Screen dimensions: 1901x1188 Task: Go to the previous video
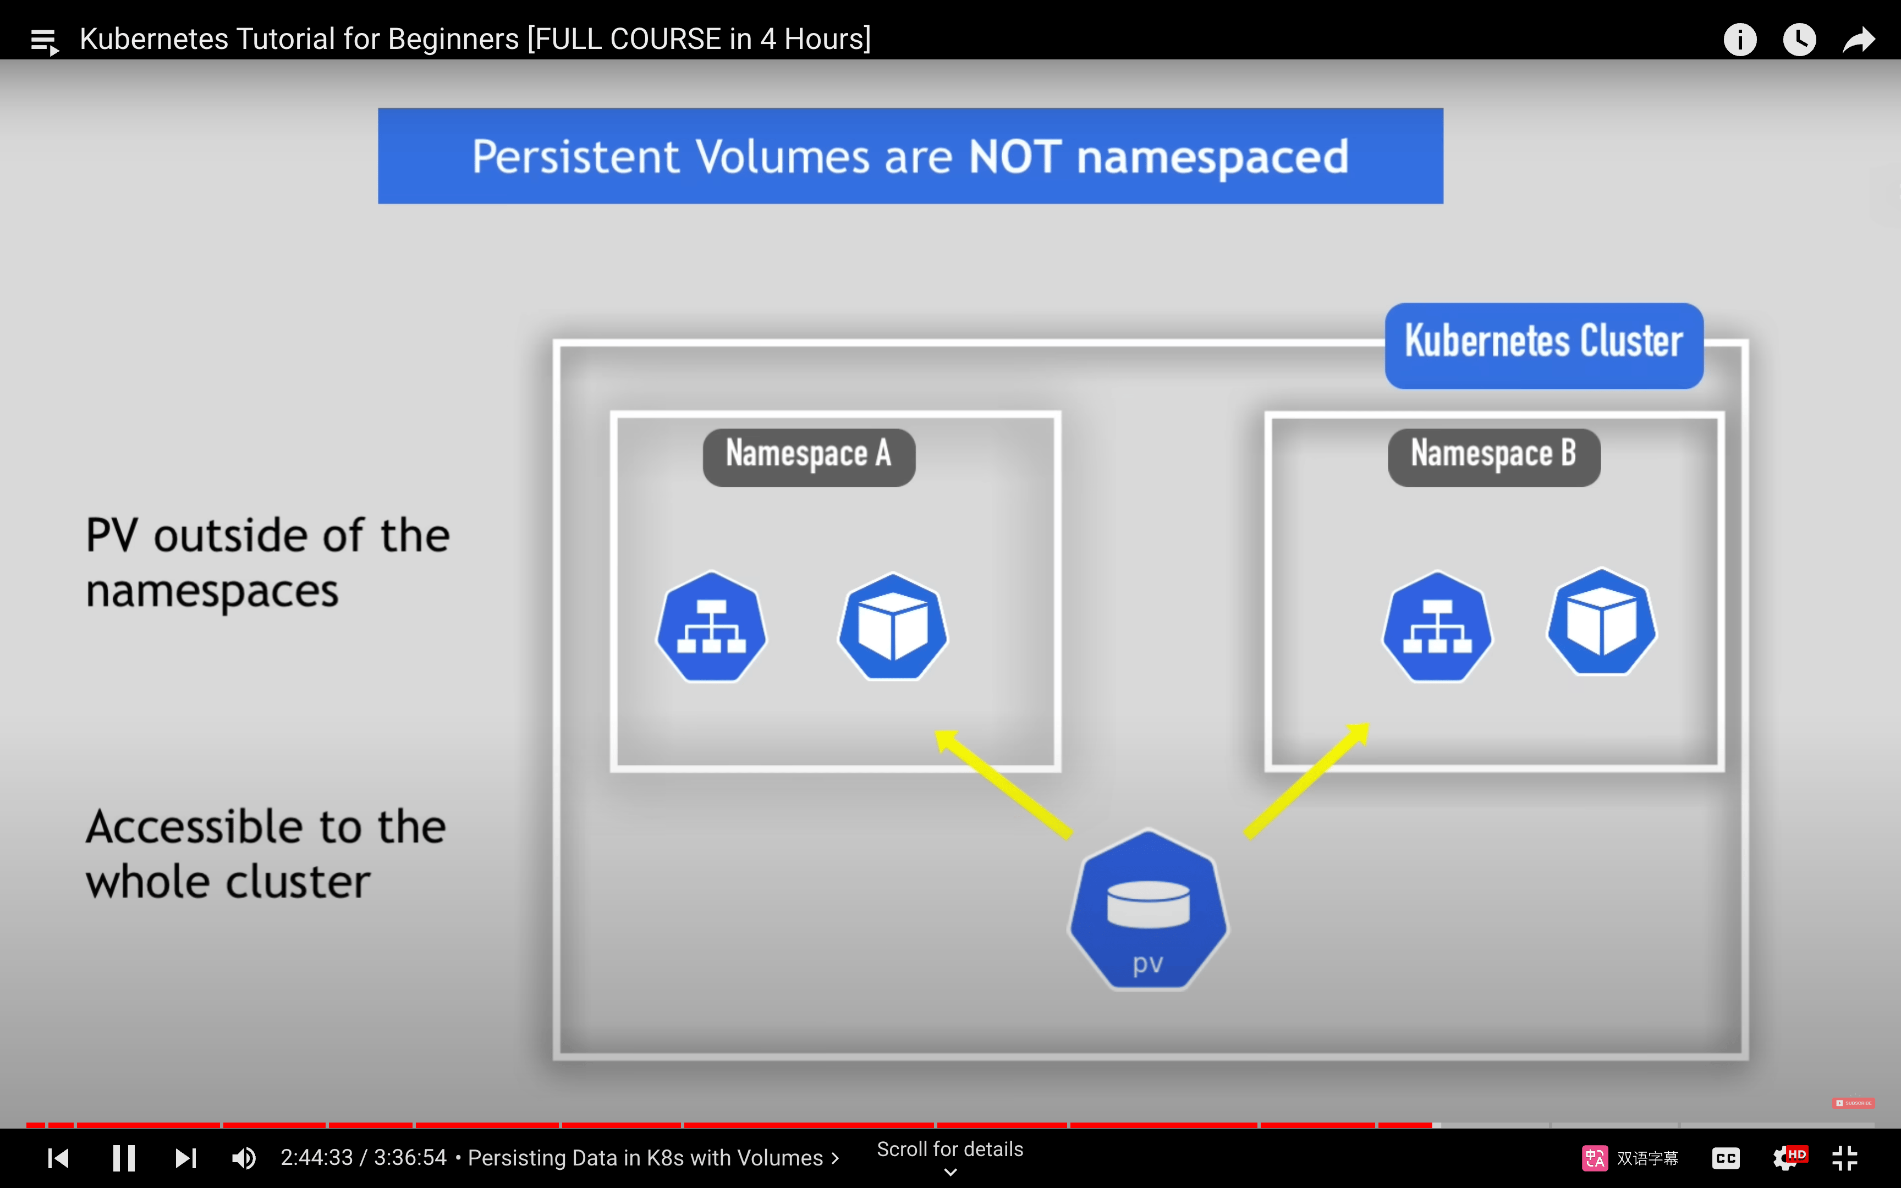[x=58, y=1157]
